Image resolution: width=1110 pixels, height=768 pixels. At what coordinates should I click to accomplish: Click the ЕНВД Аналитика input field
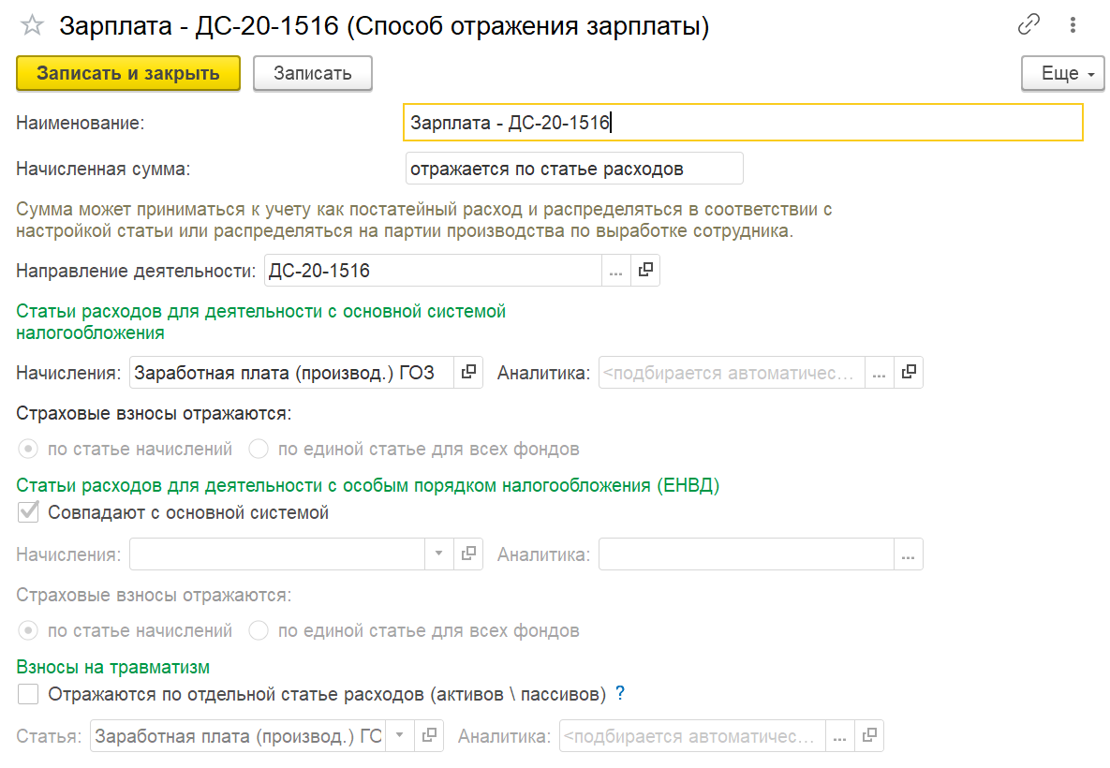pos(747,554)
